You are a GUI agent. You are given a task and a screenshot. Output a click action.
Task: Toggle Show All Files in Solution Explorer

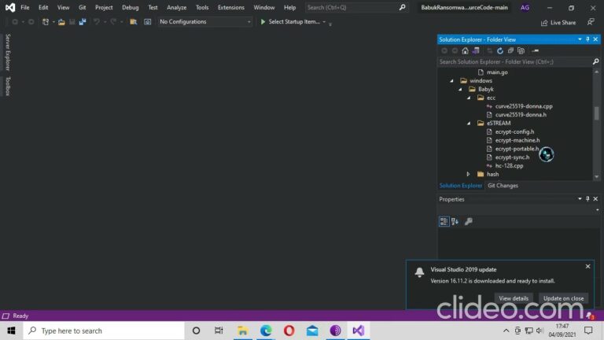point(521,50)
